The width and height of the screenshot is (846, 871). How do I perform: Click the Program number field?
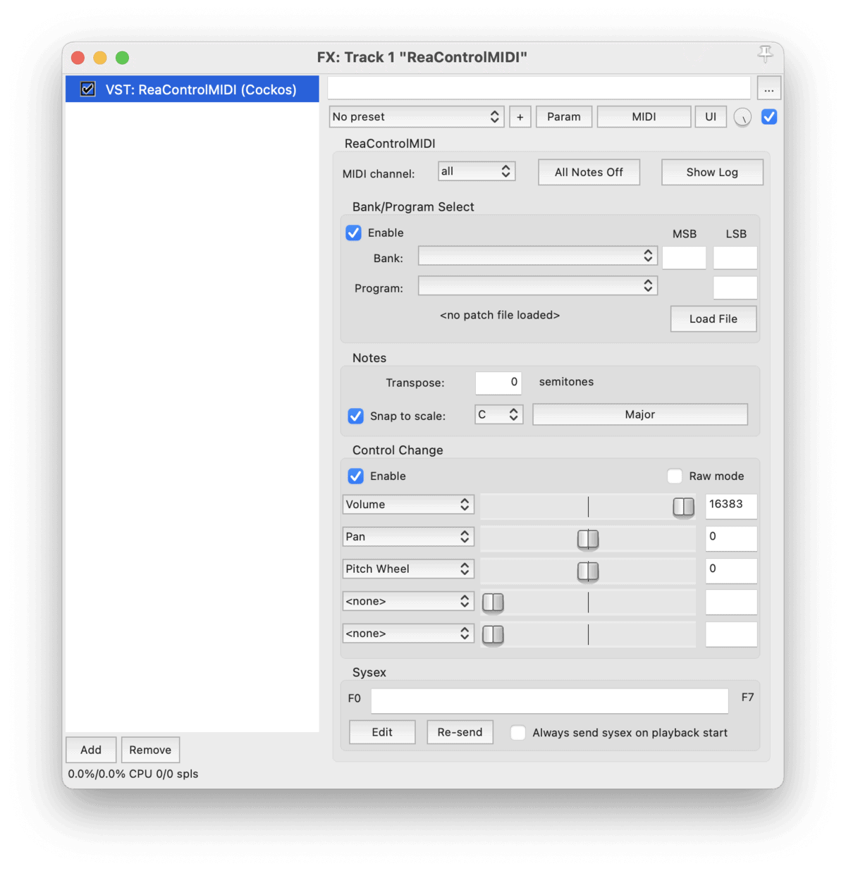tap(735, 288)
